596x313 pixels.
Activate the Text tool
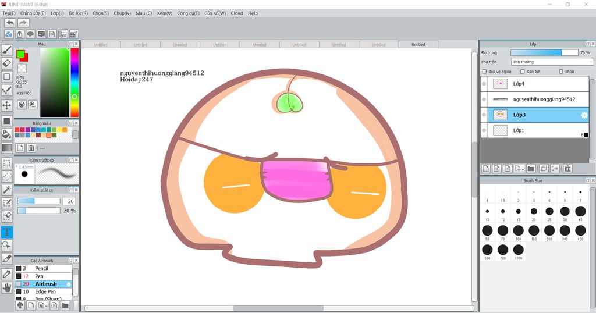point(7,232)
